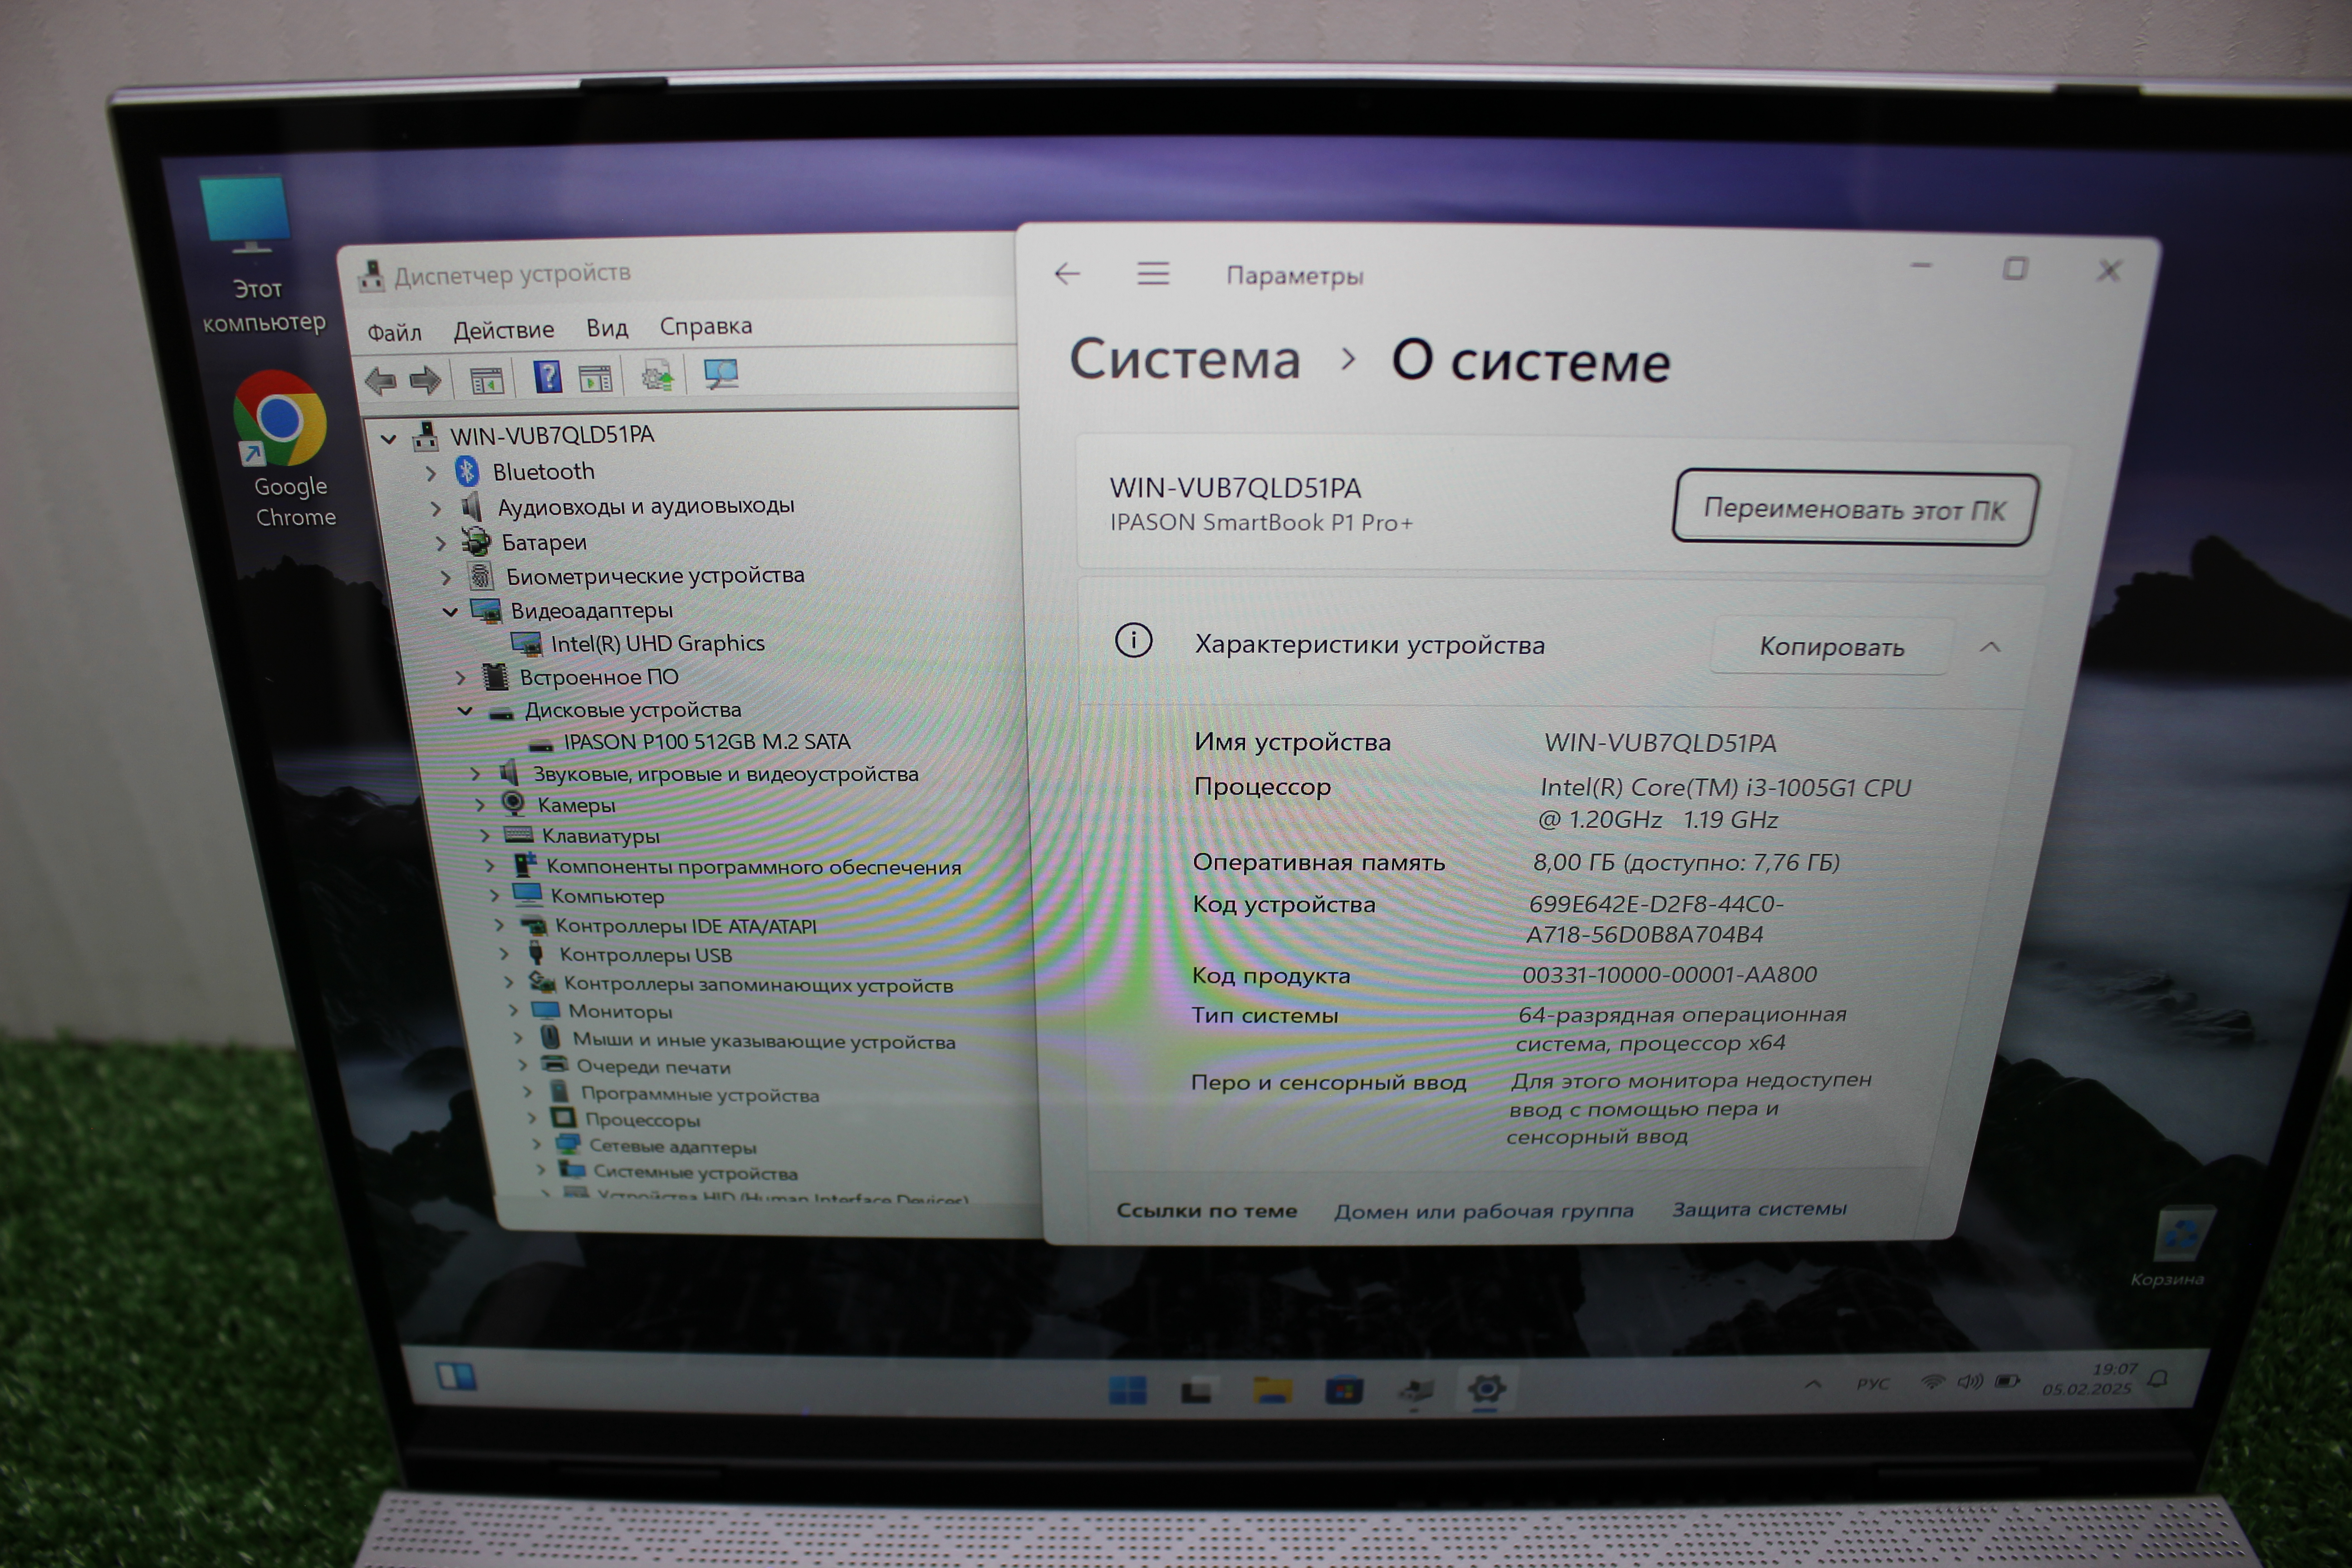Screen dimensions: 2352x1568
Task: Go back using the Settings back arrow
Action: click(x=1067, y=273)
